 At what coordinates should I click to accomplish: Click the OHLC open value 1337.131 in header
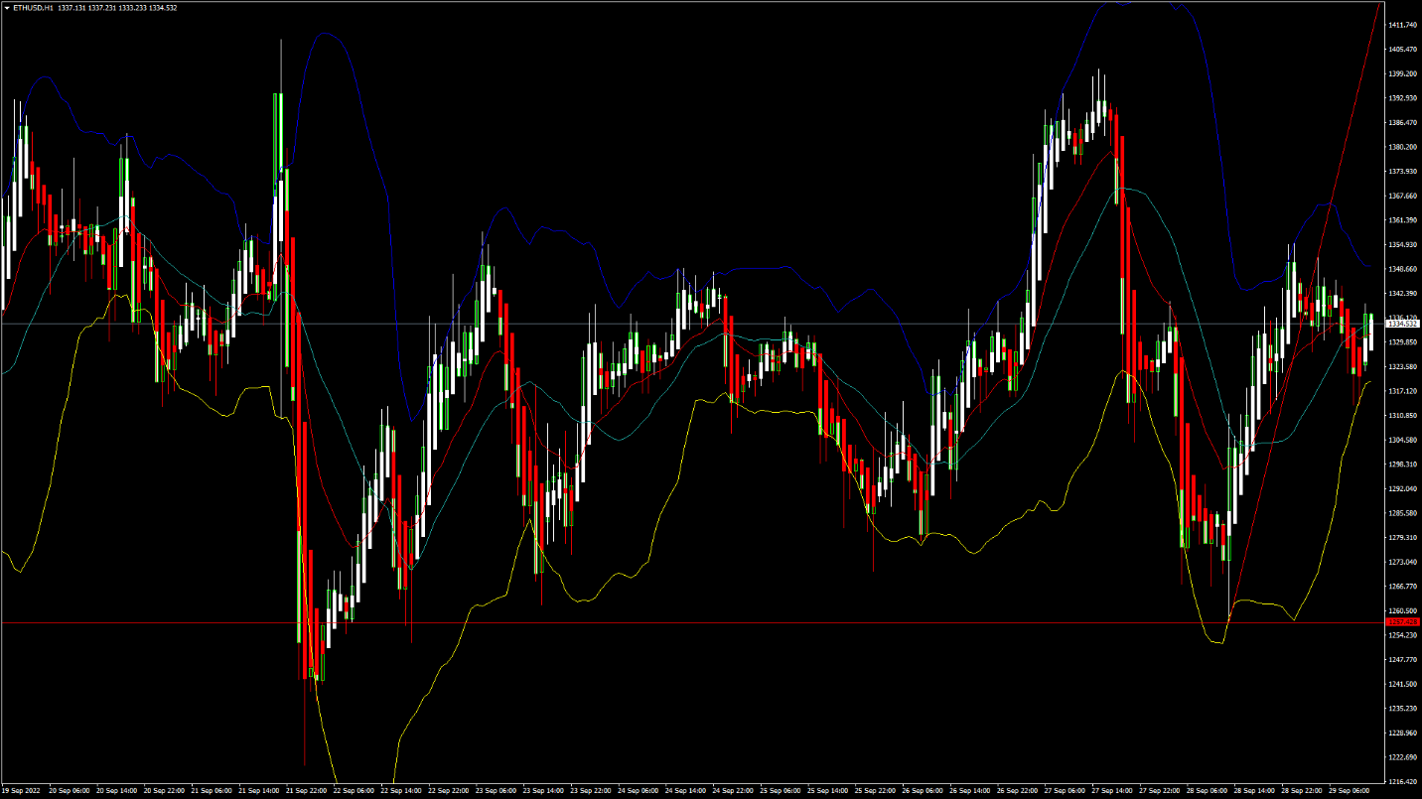[x=71, y=8]
